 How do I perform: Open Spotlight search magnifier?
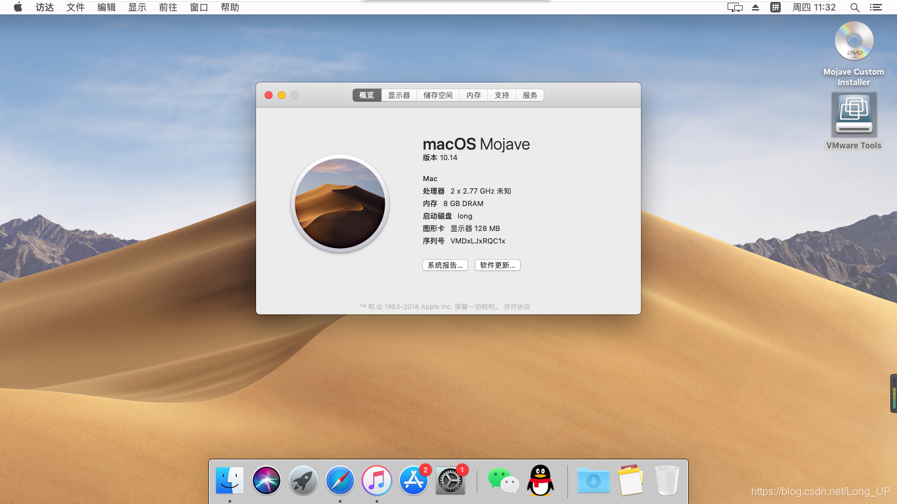[854, 7]
